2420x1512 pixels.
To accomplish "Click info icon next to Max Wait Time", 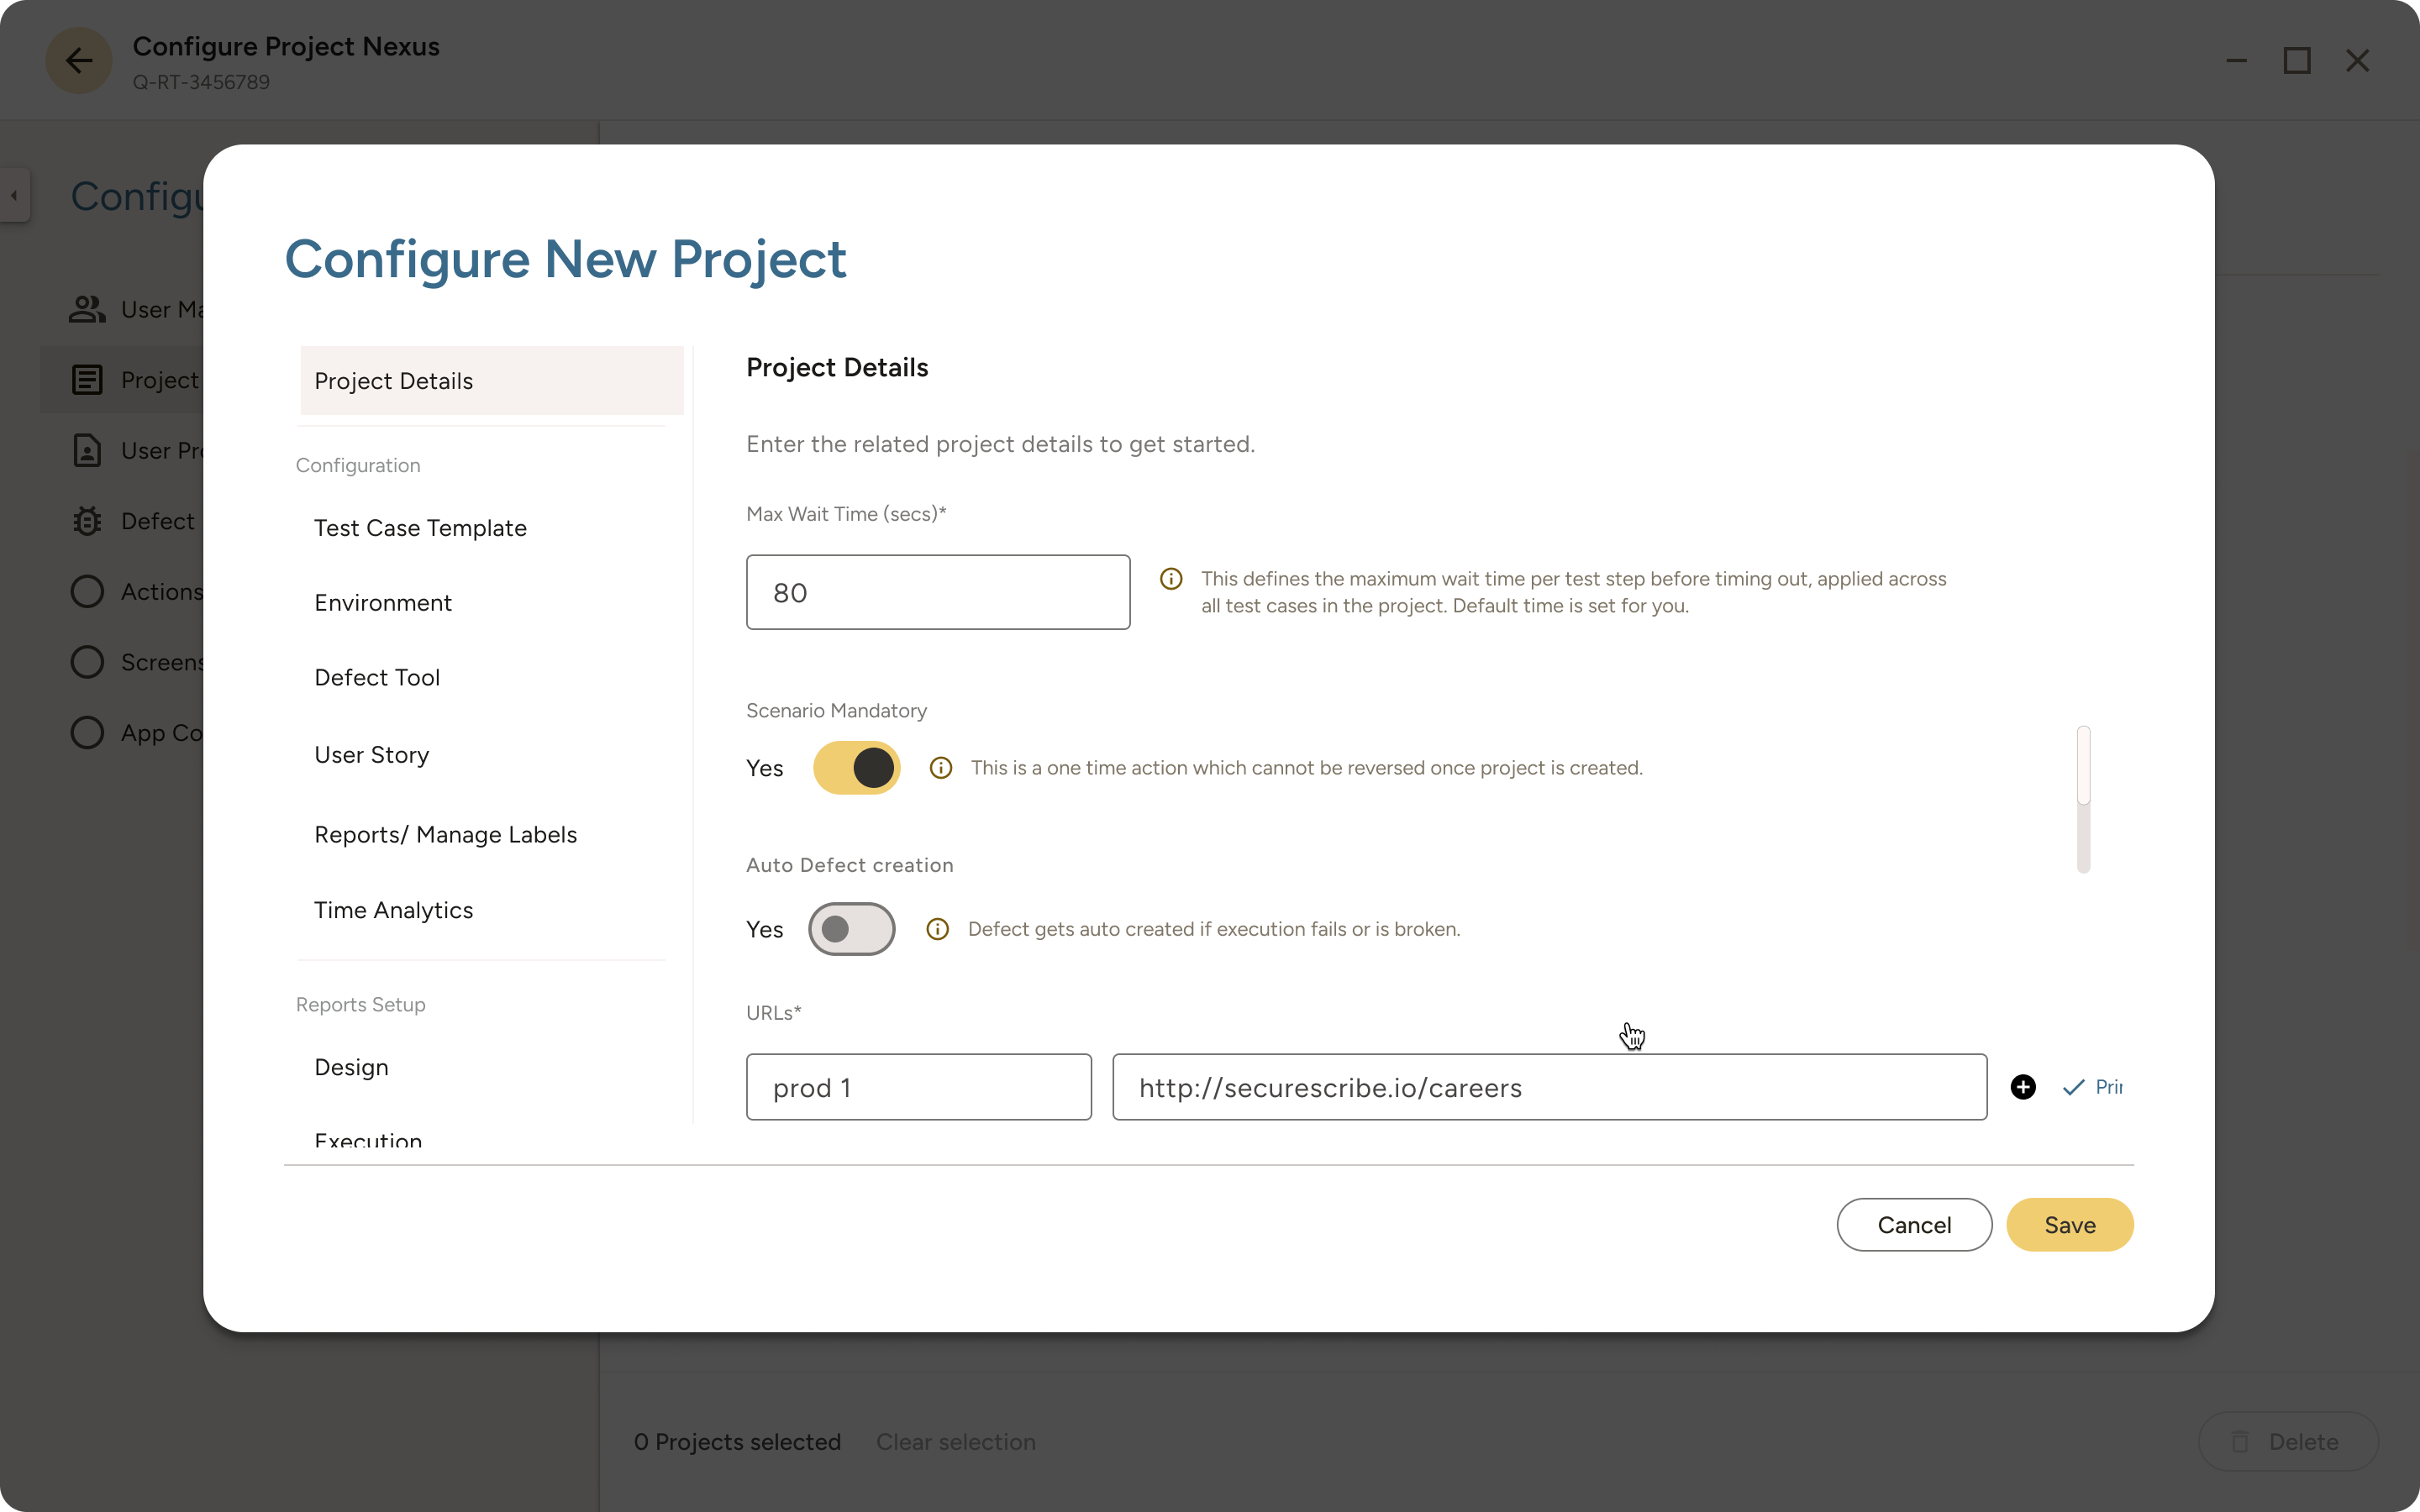I will click(x=1171, y=579).
